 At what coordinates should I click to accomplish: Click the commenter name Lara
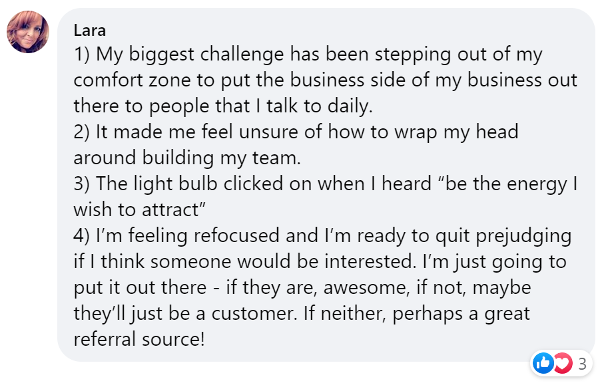[x=89, y=31]
